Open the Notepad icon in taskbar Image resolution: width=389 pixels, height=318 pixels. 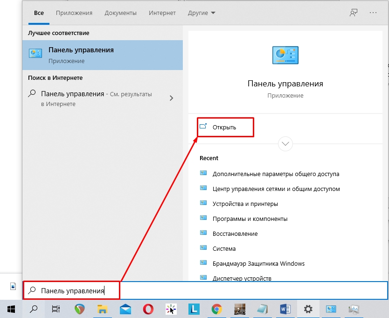(262, 309)
